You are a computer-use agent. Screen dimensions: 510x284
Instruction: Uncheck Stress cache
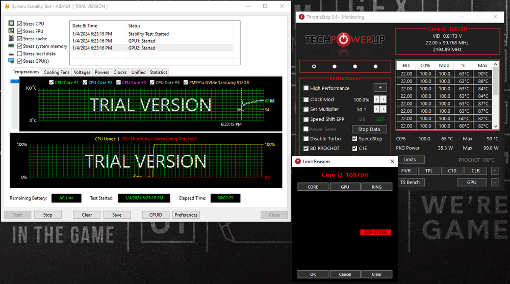19,39
